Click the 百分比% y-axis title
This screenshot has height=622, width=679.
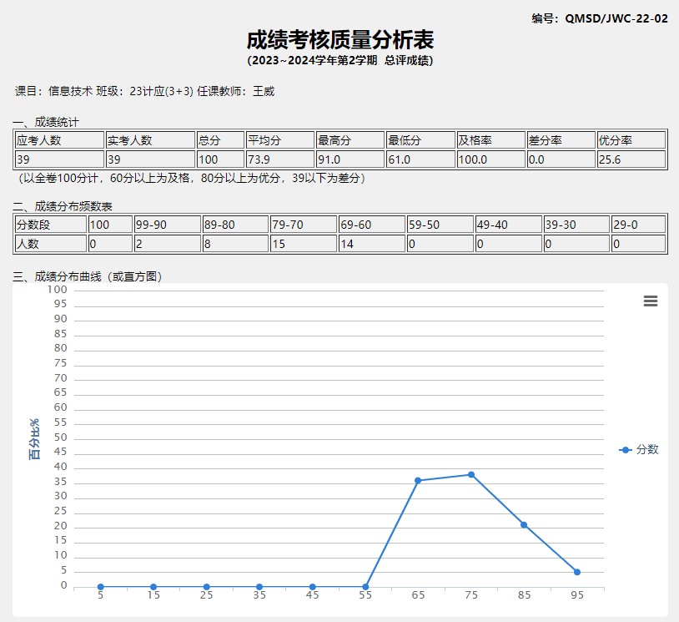[35, 439]
